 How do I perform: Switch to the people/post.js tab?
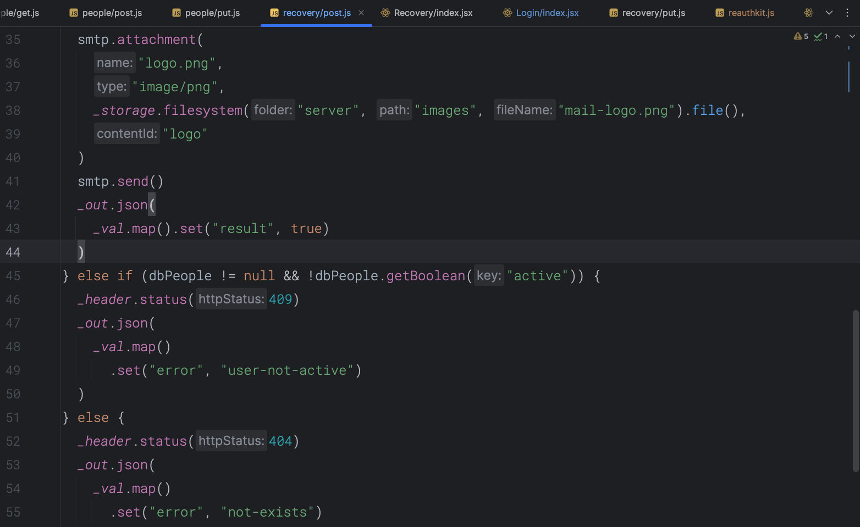tap(112, 13)
